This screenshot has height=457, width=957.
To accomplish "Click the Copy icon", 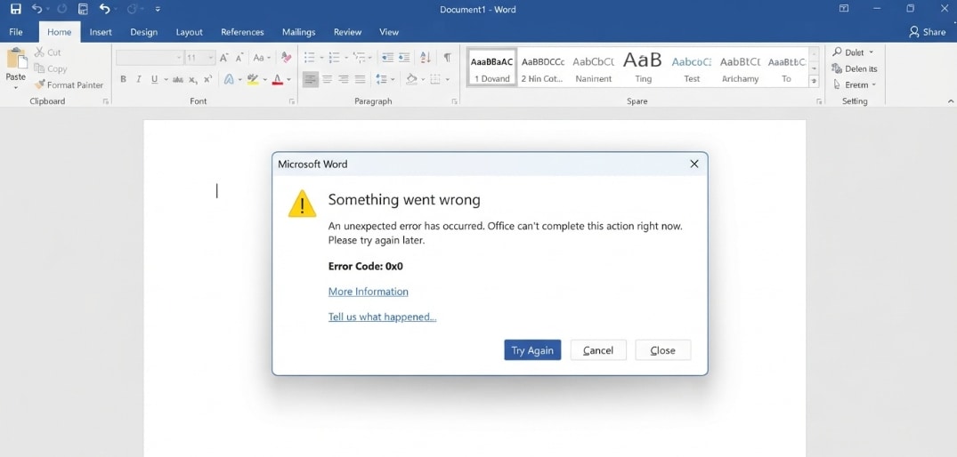I will (40, 68).
